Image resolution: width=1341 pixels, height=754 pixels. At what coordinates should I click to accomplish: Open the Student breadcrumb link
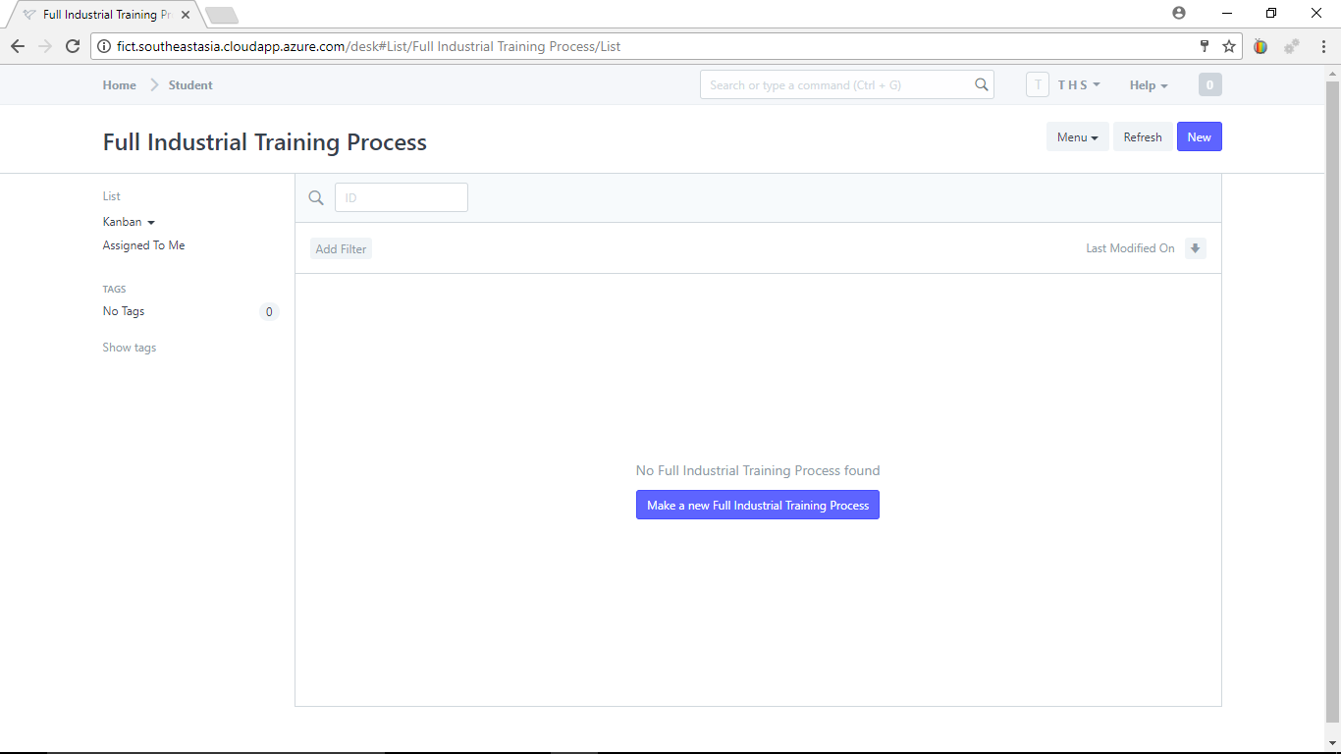pos(190,85)
